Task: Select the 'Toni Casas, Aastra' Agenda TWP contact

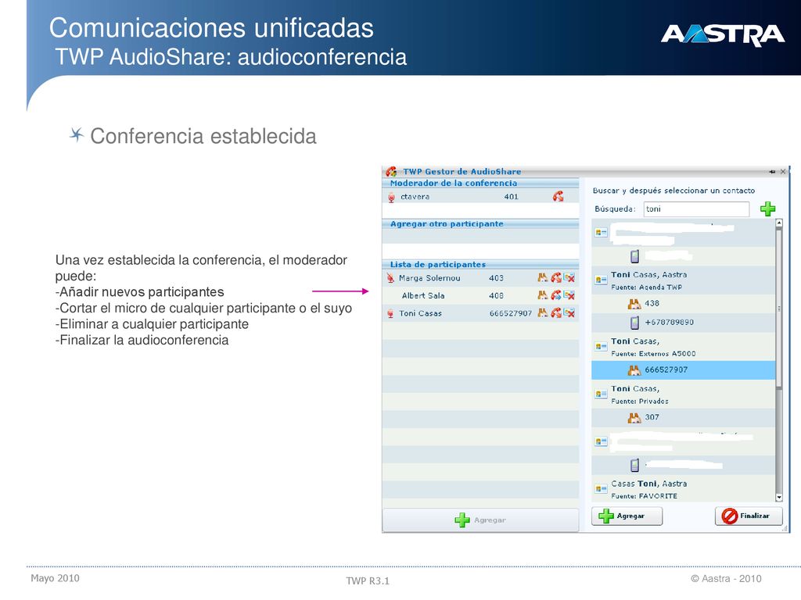Action: [x=684, y=280]
